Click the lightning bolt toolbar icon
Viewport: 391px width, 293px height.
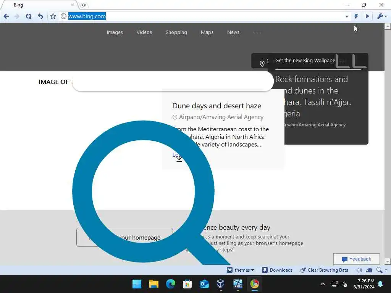point(356,16)
